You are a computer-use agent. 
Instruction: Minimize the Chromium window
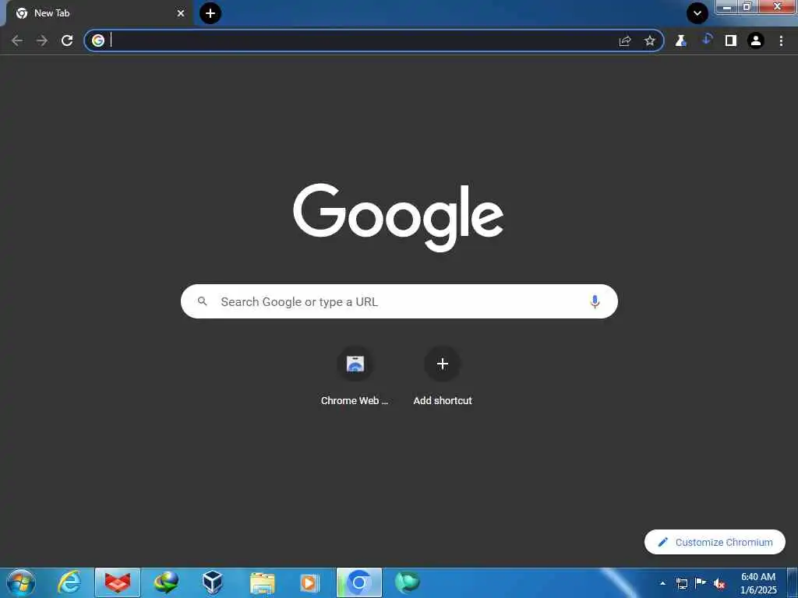click(x=727, y=7)
